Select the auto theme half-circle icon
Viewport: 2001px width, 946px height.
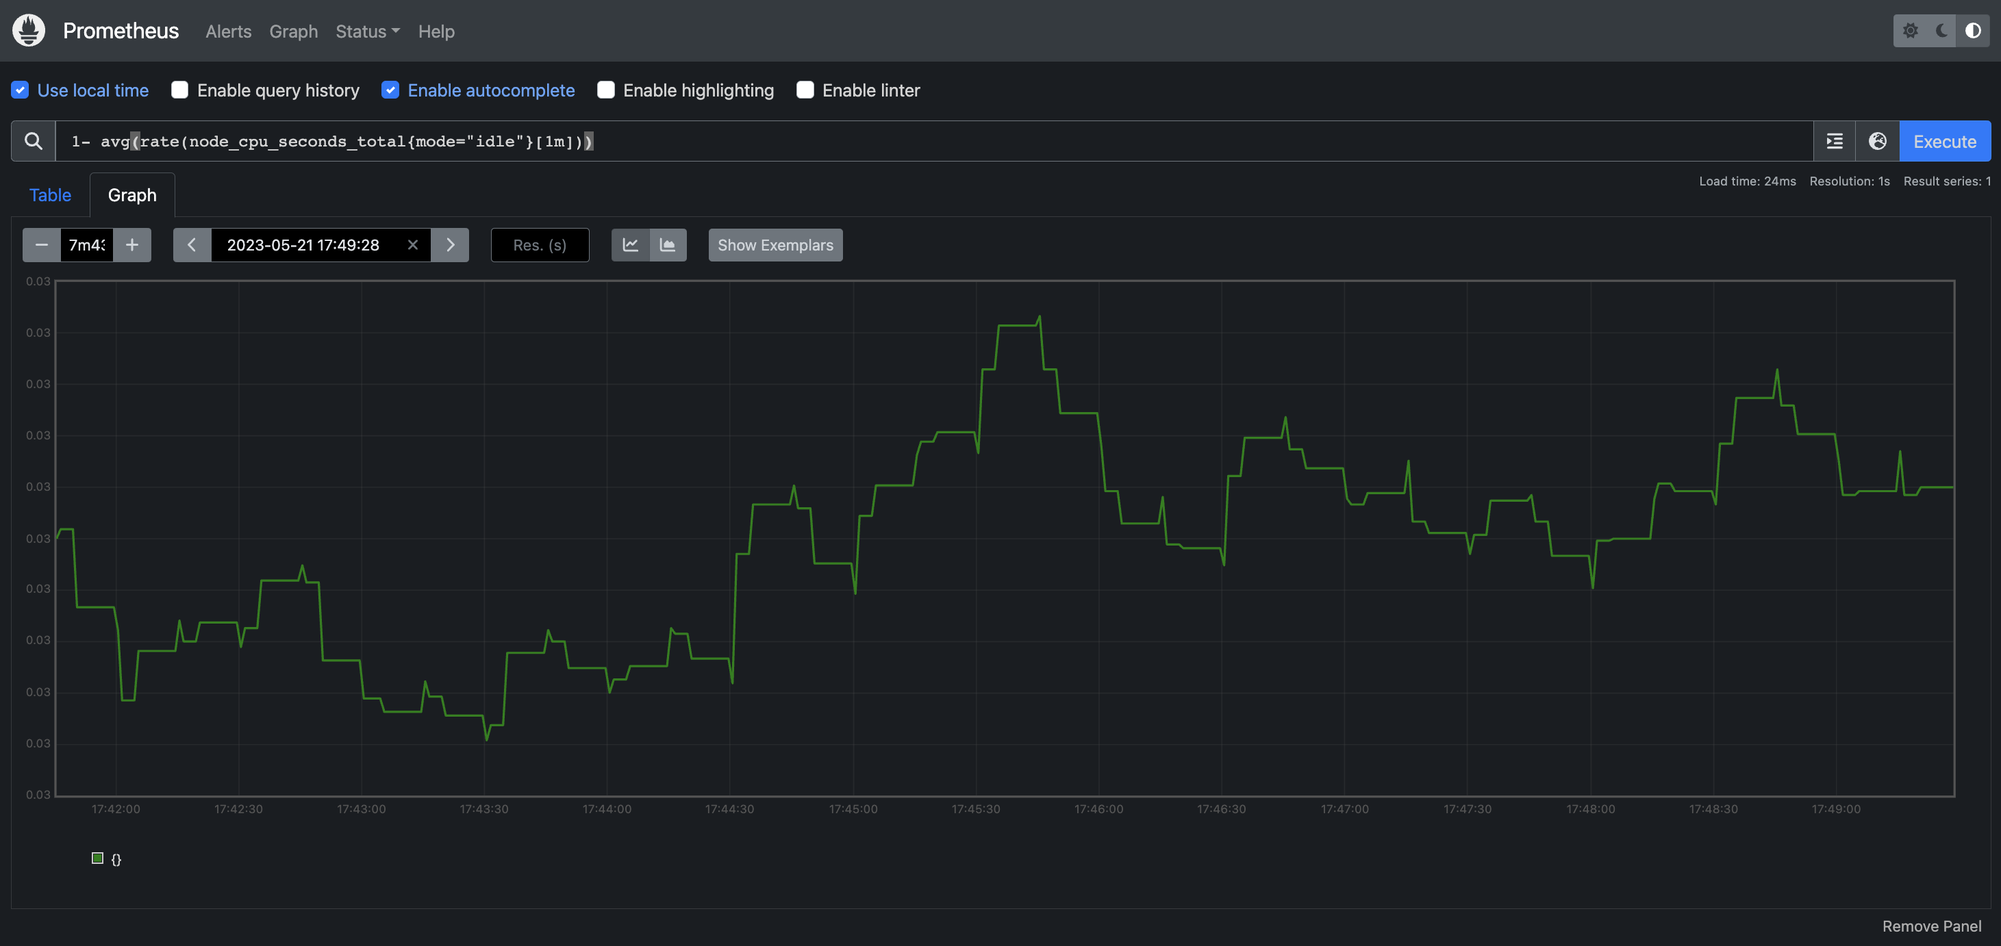pyautogui.click(x=1972, y=31)
